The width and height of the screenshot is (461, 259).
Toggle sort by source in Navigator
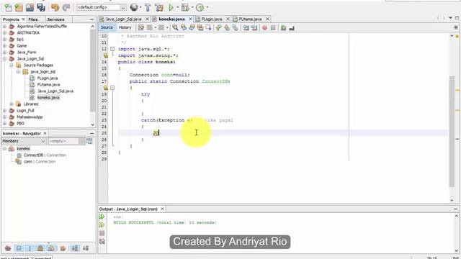click(86, 248)
